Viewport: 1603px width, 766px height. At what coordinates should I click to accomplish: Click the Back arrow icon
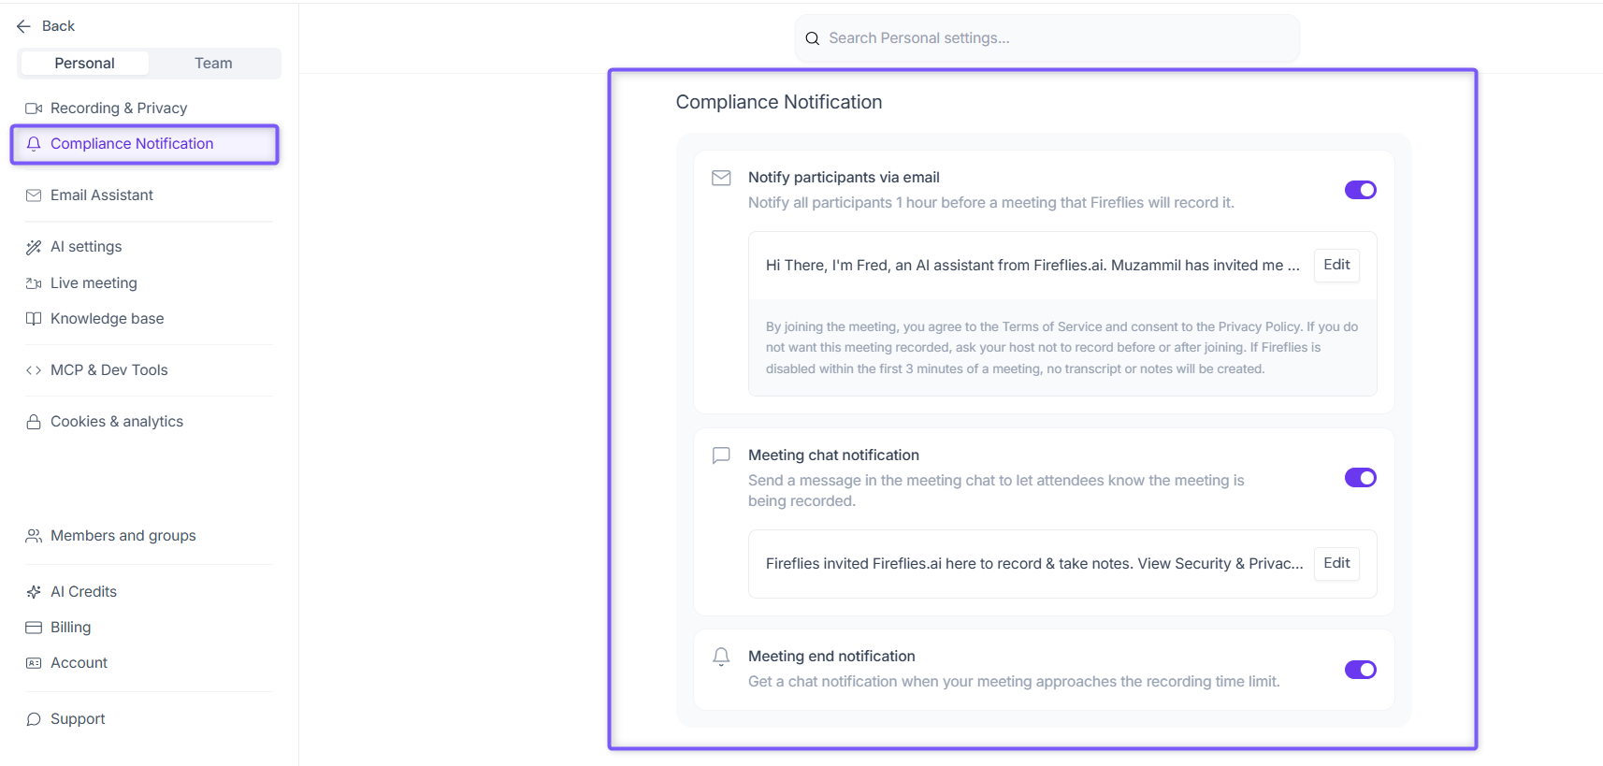point(24,26)
